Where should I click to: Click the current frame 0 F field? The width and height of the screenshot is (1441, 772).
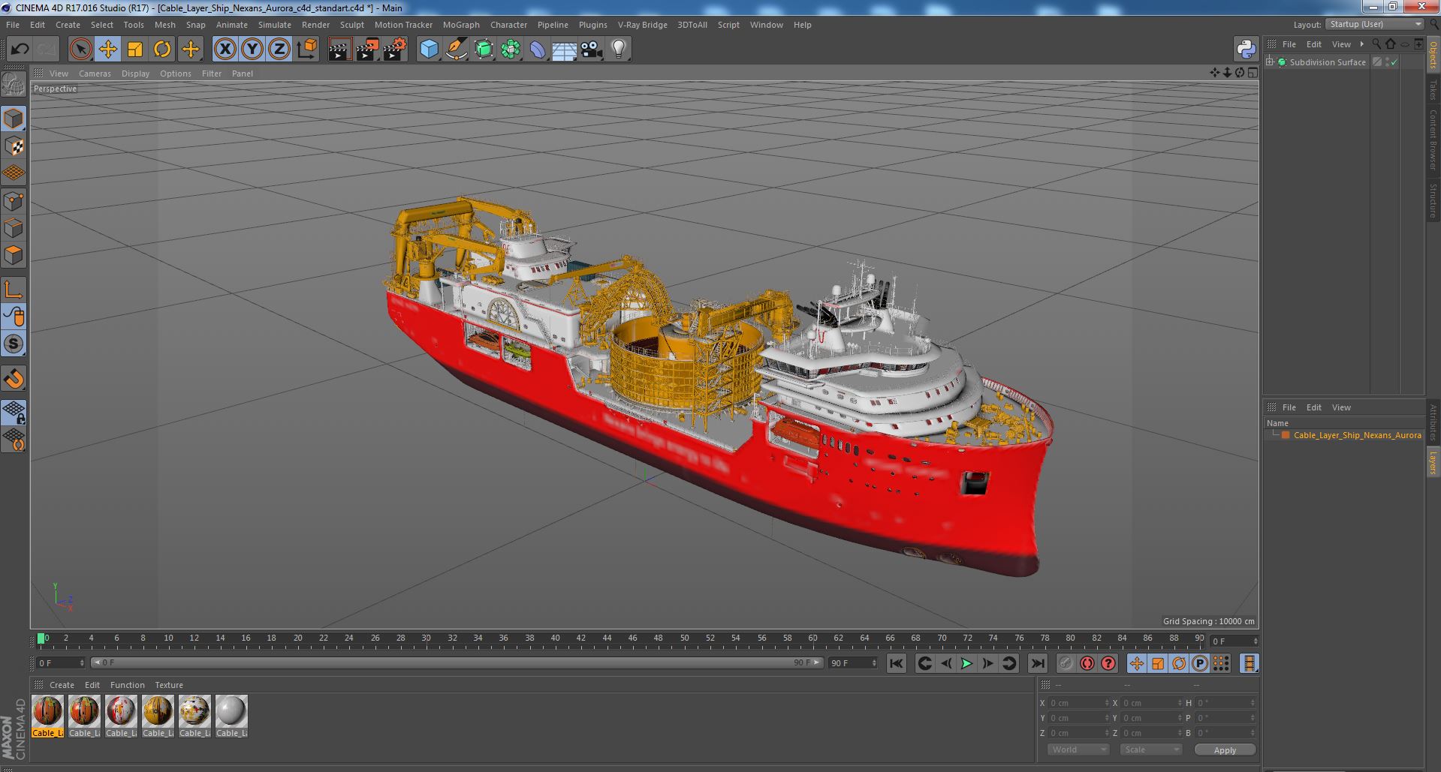click(x=61, y=663)
